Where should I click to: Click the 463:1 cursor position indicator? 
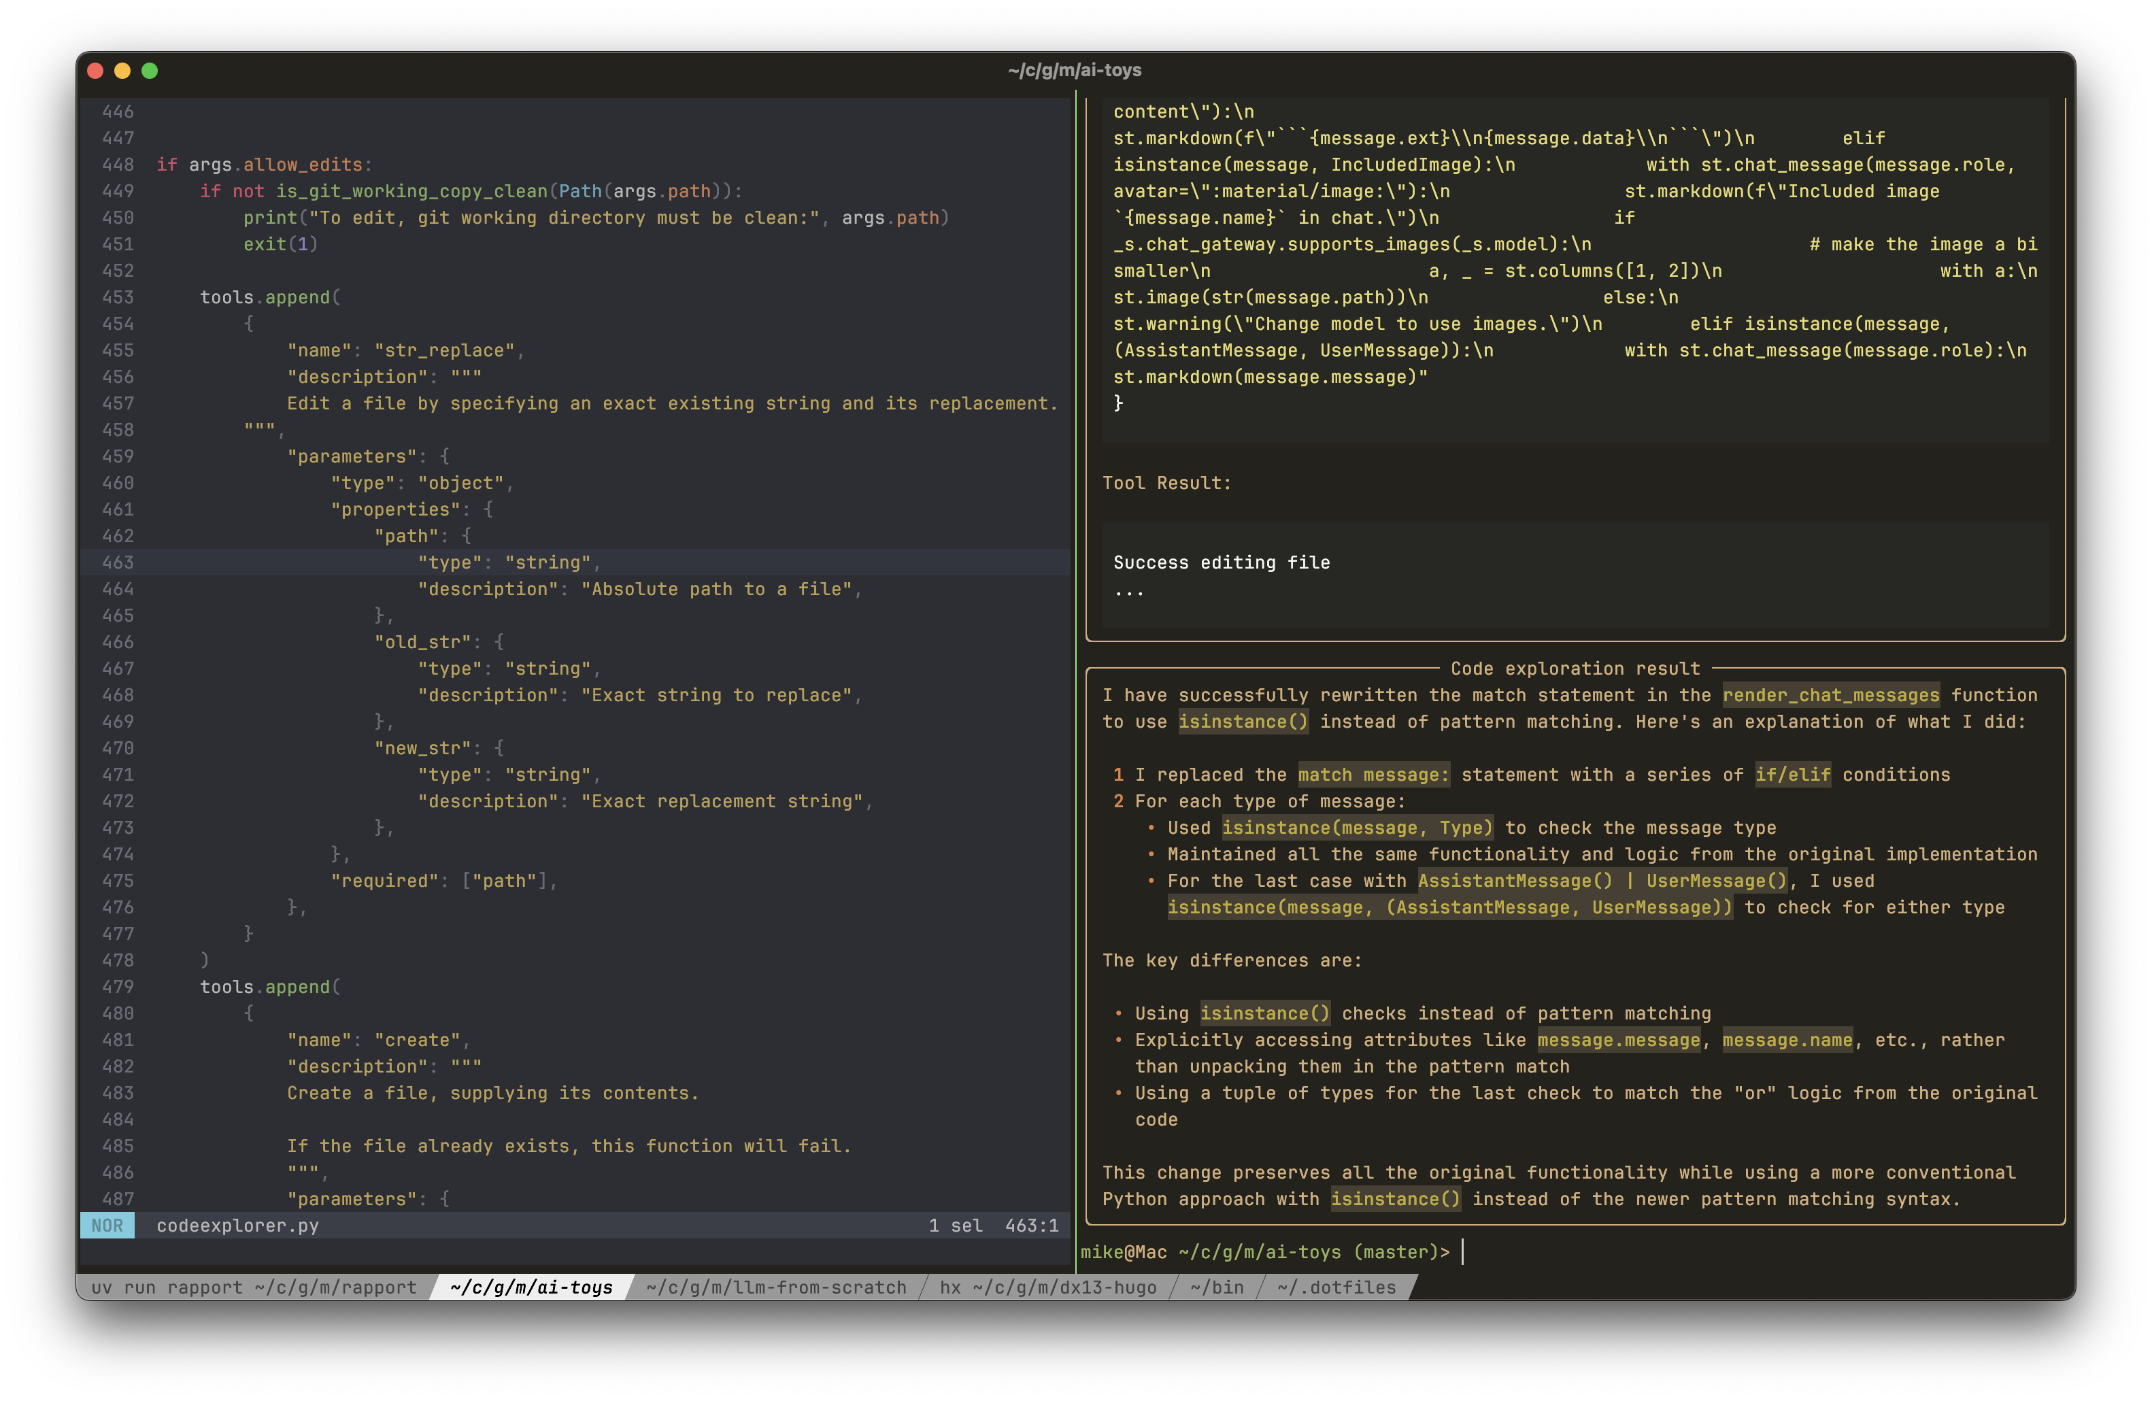coord(1032,1226)
